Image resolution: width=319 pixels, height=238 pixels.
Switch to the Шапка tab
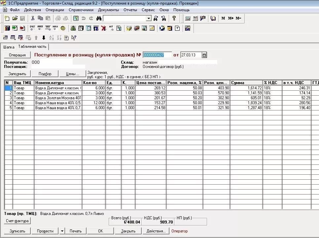coord(9,47)
